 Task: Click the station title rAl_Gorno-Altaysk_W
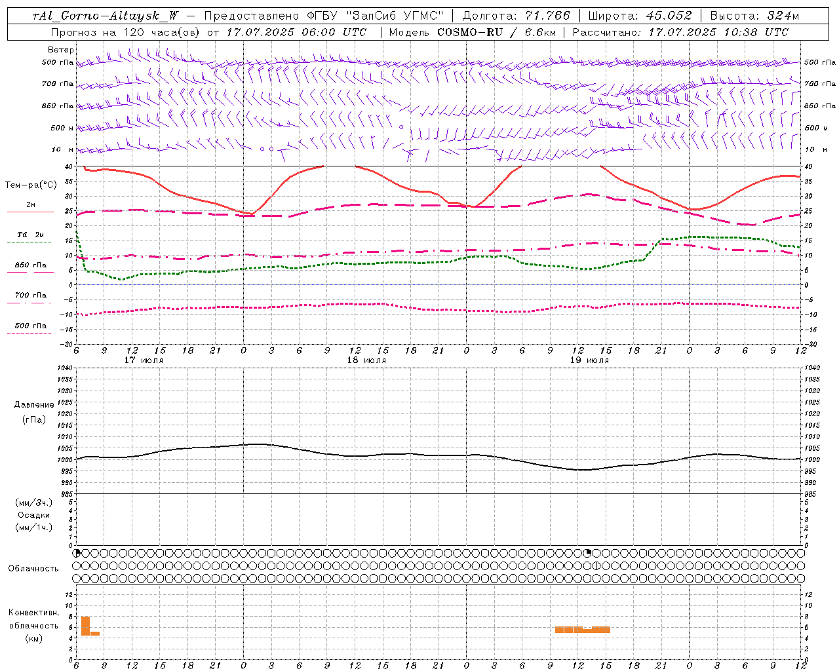pos(106,16)
